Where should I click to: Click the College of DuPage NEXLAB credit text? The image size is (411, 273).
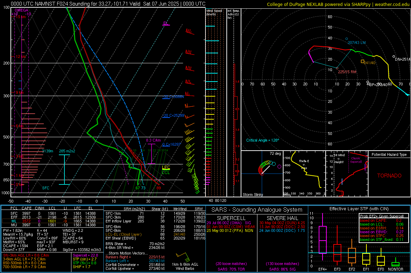click(338, 4)
